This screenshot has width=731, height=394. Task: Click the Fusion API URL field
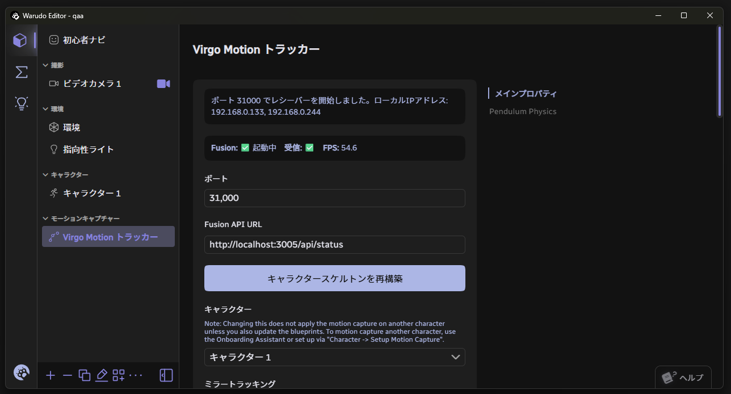[x=334, y=245]
